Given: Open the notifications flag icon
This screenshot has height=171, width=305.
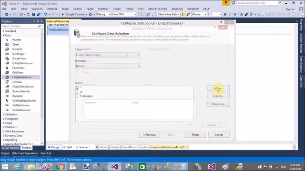Looking at the screenshot, I should [226, 3].
